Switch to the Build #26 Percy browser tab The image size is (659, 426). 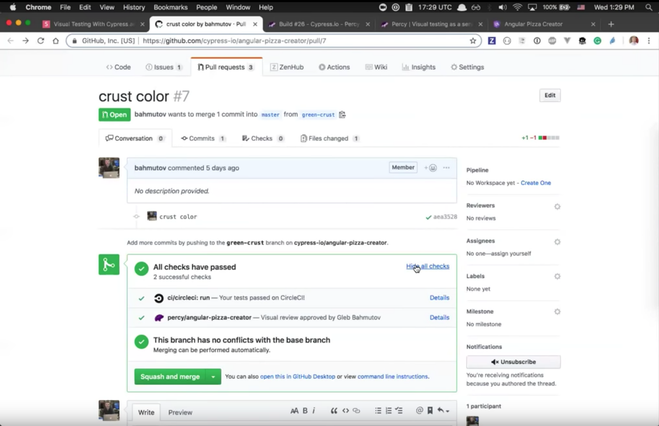[319, 24]
